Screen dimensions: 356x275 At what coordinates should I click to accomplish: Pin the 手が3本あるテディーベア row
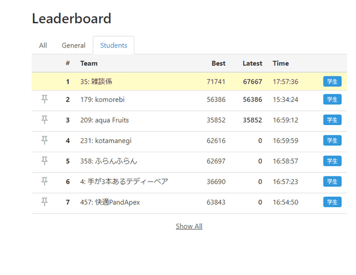point(45,181)
